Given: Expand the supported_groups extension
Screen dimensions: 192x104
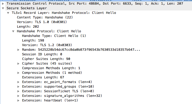Looking at the screenshot, I should 18,87.
